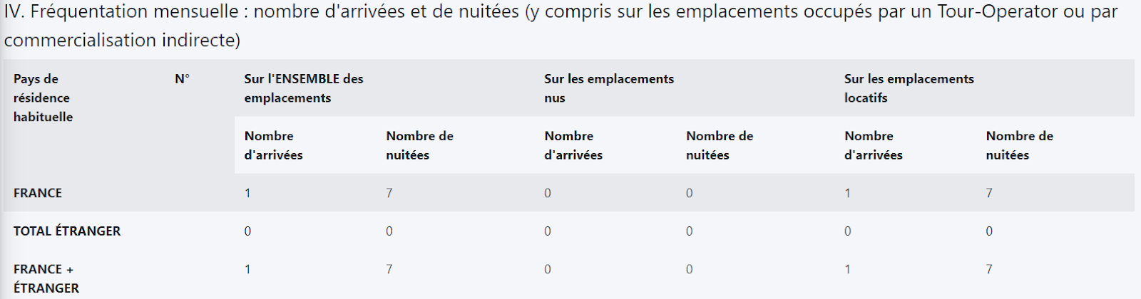Click FRANCE row arrivées value for emplacements locatifs

847,193
